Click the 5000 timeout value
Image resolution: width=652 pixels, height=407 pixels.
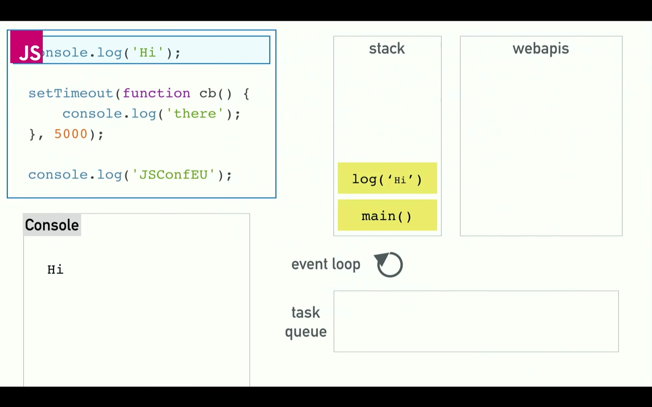tap(71, 134)
